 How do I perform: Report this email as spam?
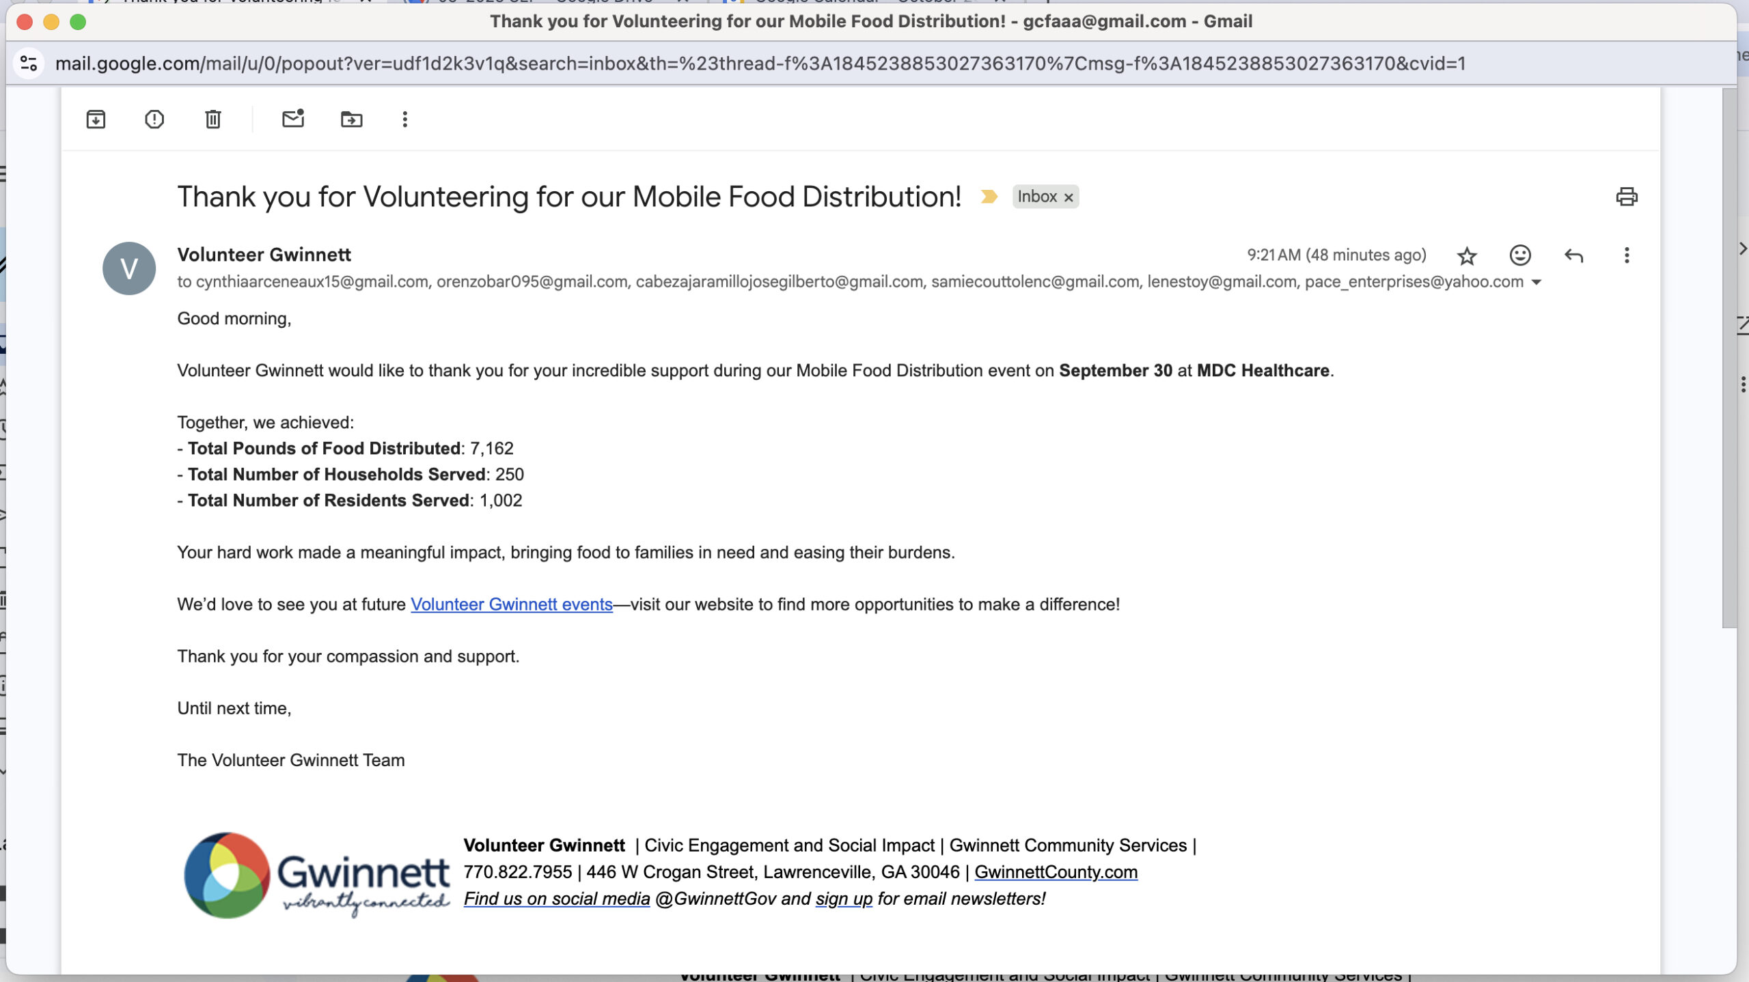point(154,120)
